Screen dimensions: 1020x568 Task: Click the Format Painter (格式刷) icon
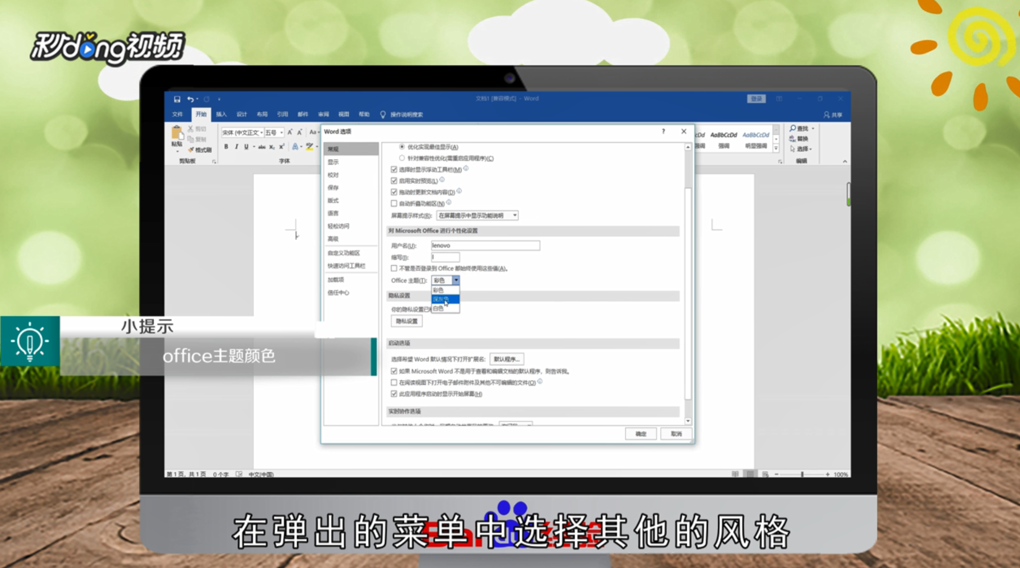[x=191, y=150]
